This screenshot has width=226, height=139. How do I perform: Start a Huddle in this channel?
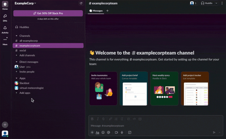click(207, 3)
